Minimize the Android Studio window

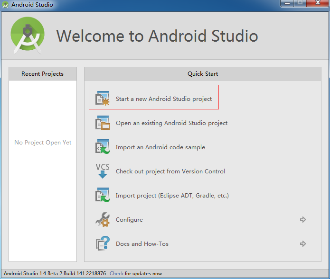pos(287,4)
